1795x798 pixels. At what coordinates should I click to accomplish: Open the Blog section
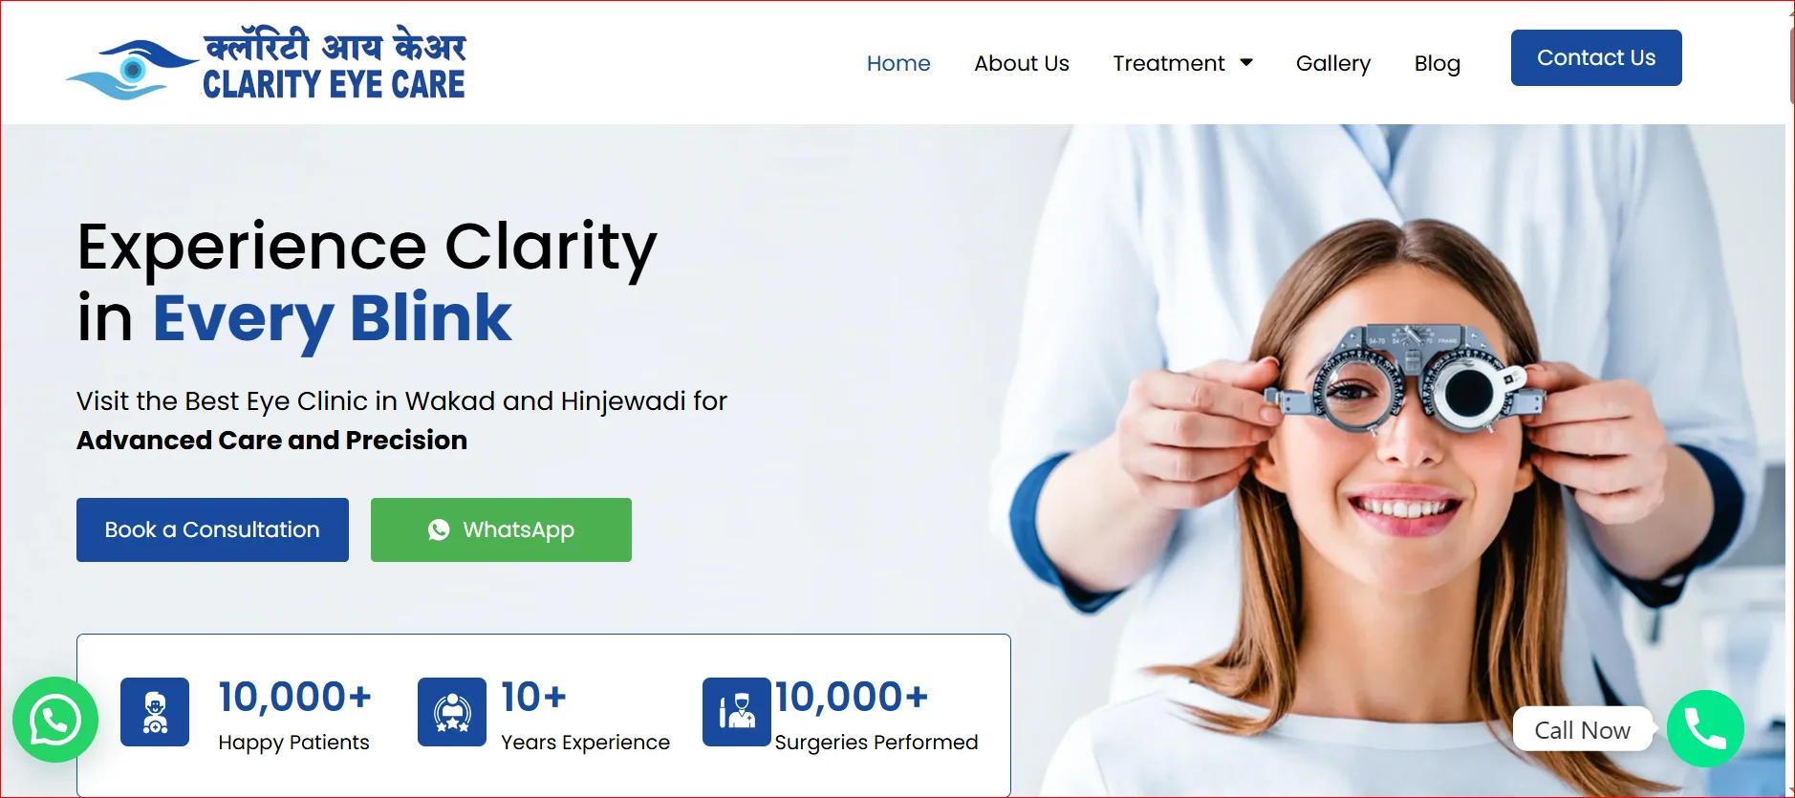click(x=1438, y=63)
